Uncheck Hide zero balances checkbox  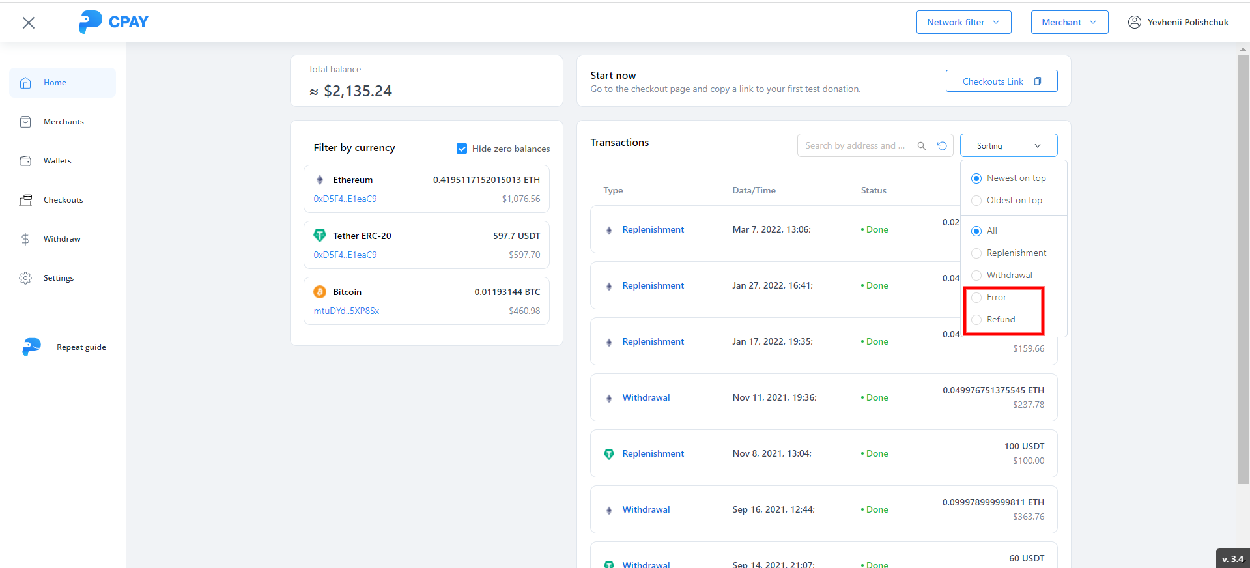pos(462,149)
